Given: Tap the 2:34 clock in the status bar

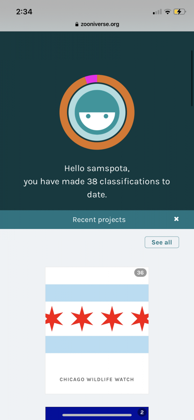Looking at the screenshot, I should point(24,12).
